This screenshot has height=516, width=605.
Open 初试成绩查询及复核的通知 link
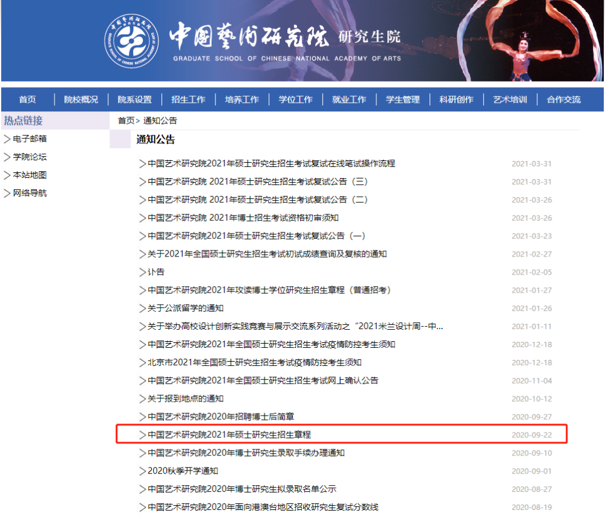[267, 253]
